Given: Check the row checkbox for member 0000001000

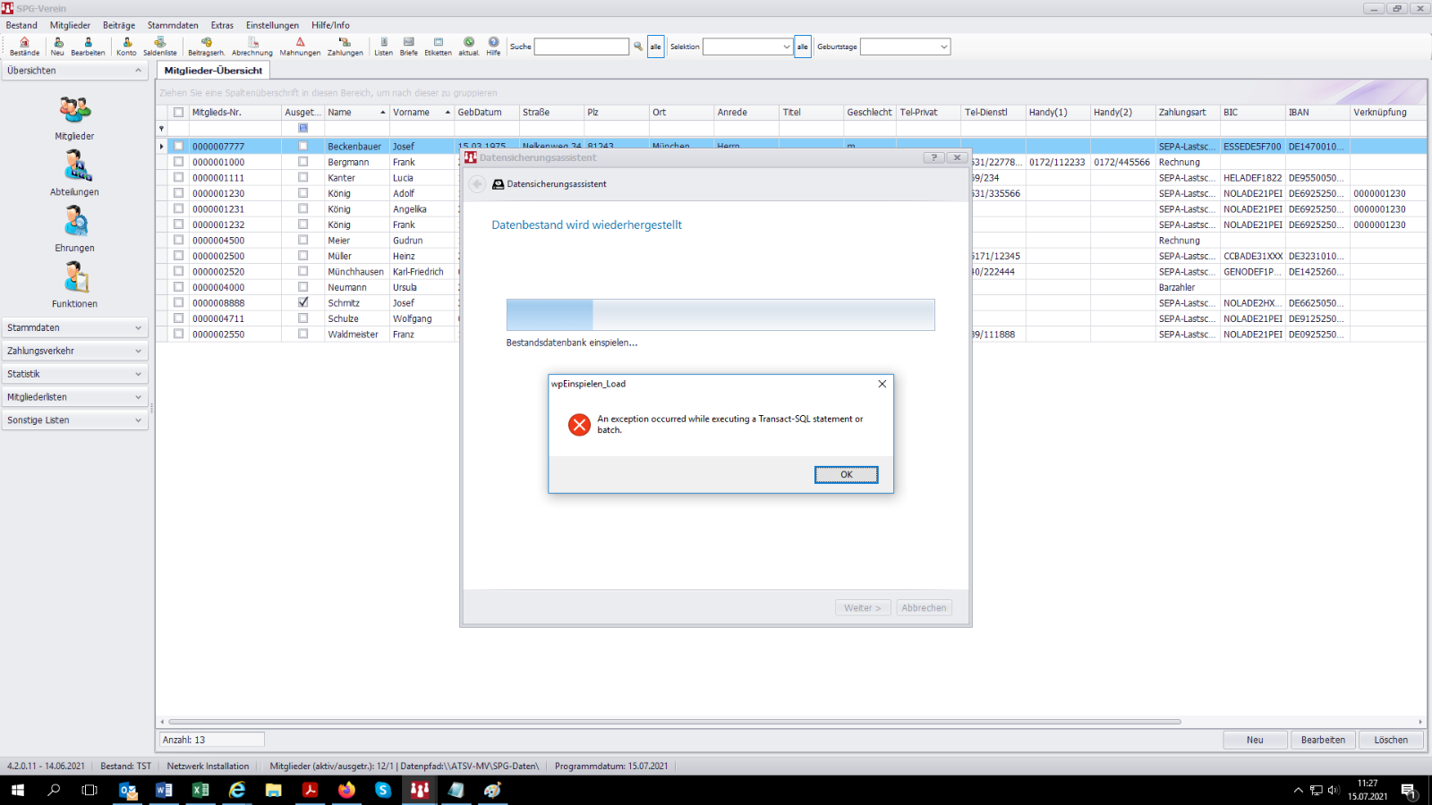Looking at the screenshot, I should pyautogui.click(x=179, y=162).
